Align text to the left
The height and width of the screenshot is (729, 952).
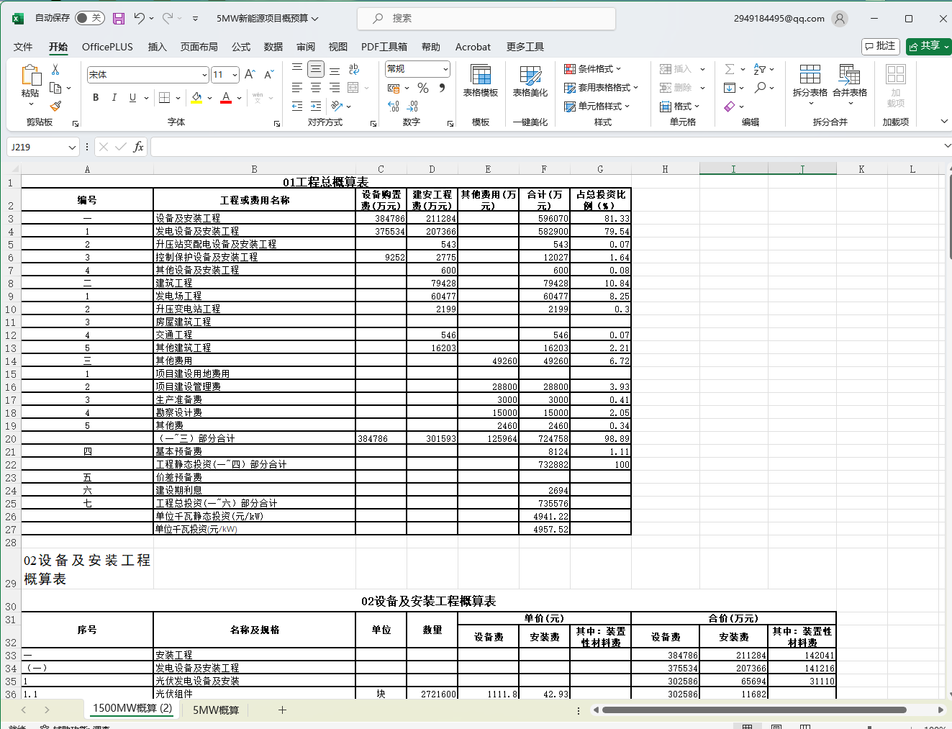click(297, 88)
